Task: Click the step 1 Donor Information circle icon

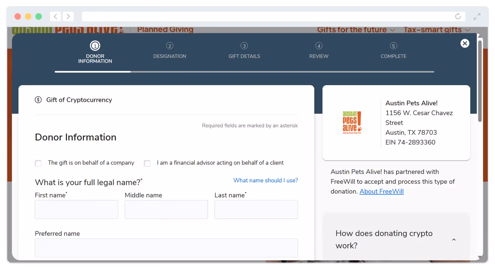Action: click(95, 46)
